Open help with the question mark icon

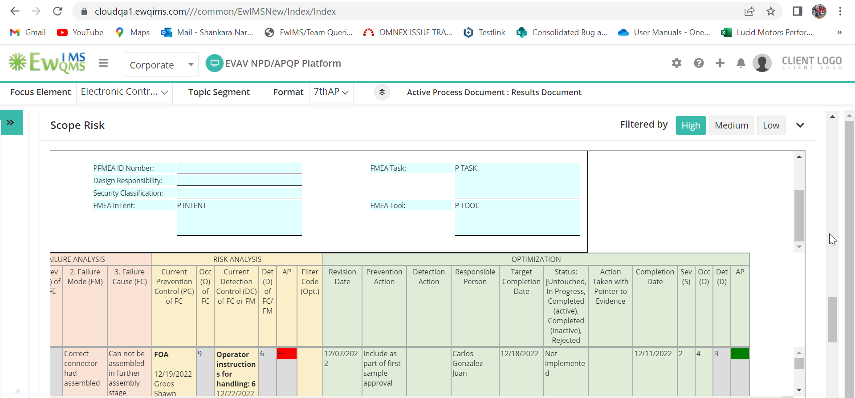699,63
